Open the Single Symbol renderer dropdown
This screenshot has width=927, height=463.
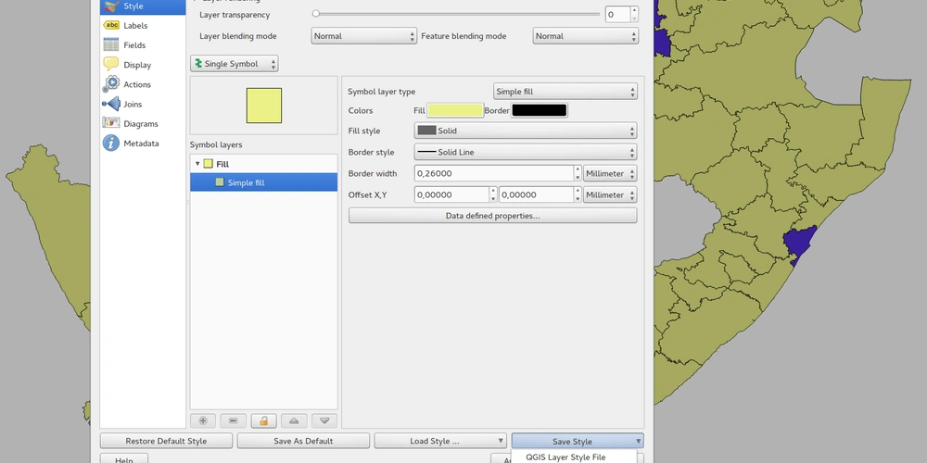tap(235, 64)
